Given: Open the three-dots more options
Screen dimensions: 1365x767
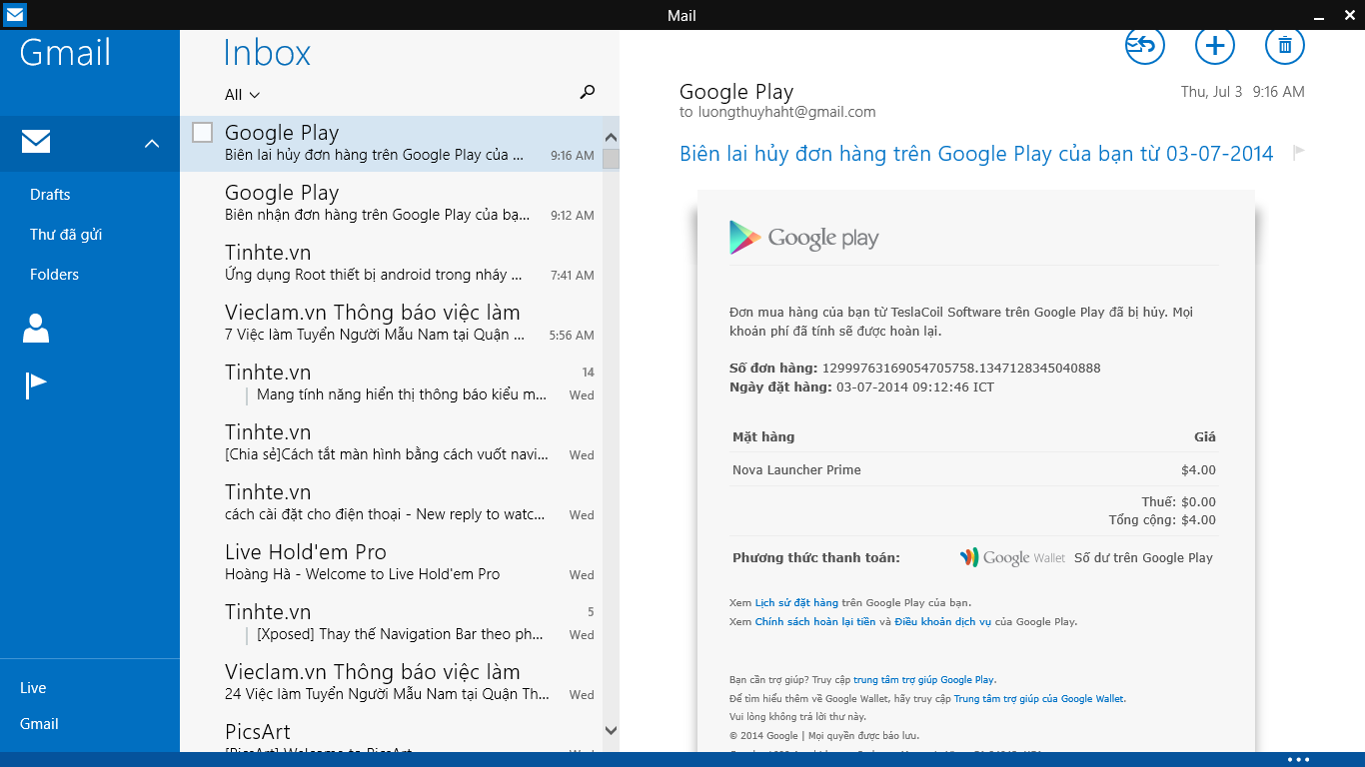Looking at the screenshot, I should 1298,759.
